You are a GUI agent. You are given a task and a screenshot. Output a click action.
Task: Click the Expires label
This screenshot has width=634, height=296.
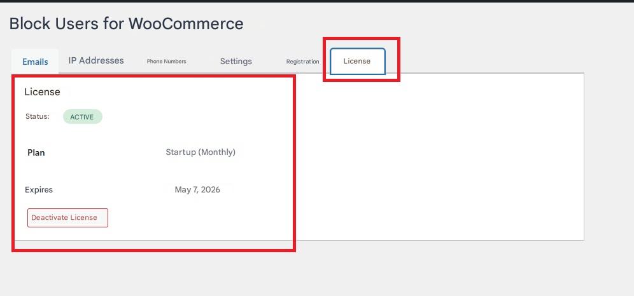coord(39,190)
